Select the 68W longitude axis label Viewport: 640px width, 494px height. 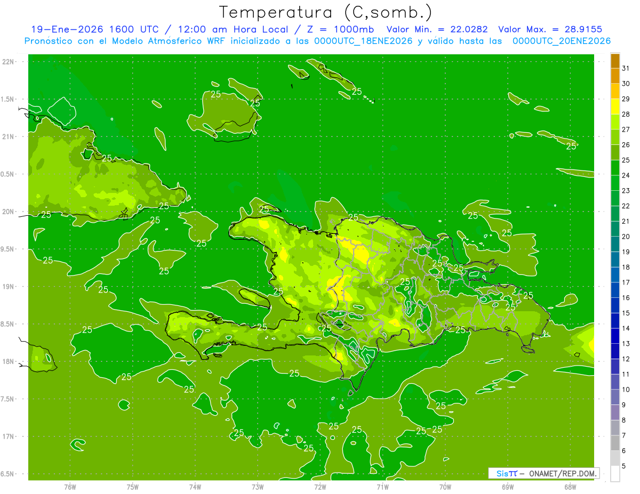570,487
